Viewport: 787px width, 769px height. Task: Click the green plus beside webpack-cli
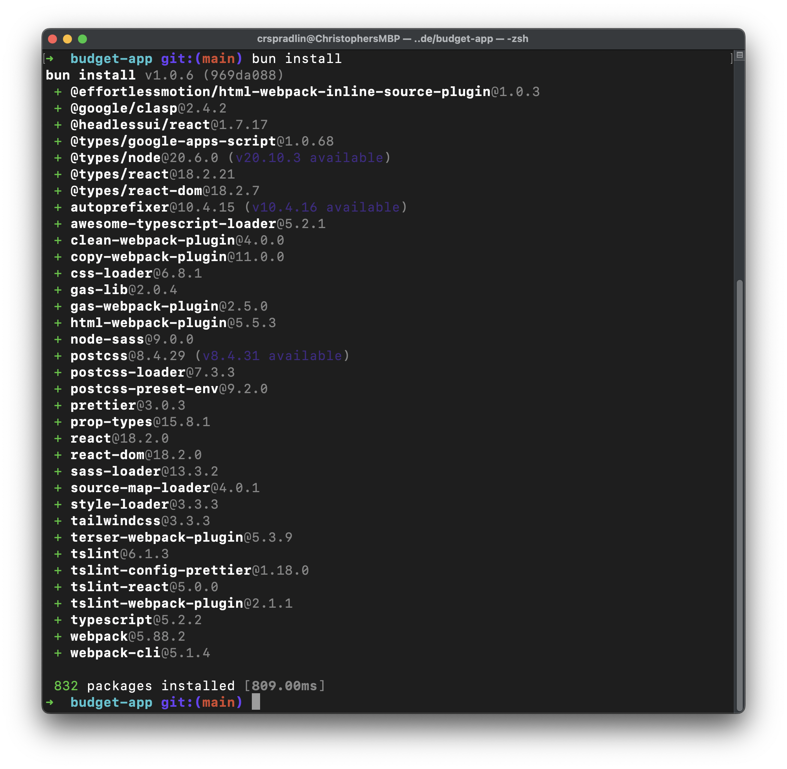point(58,653)
